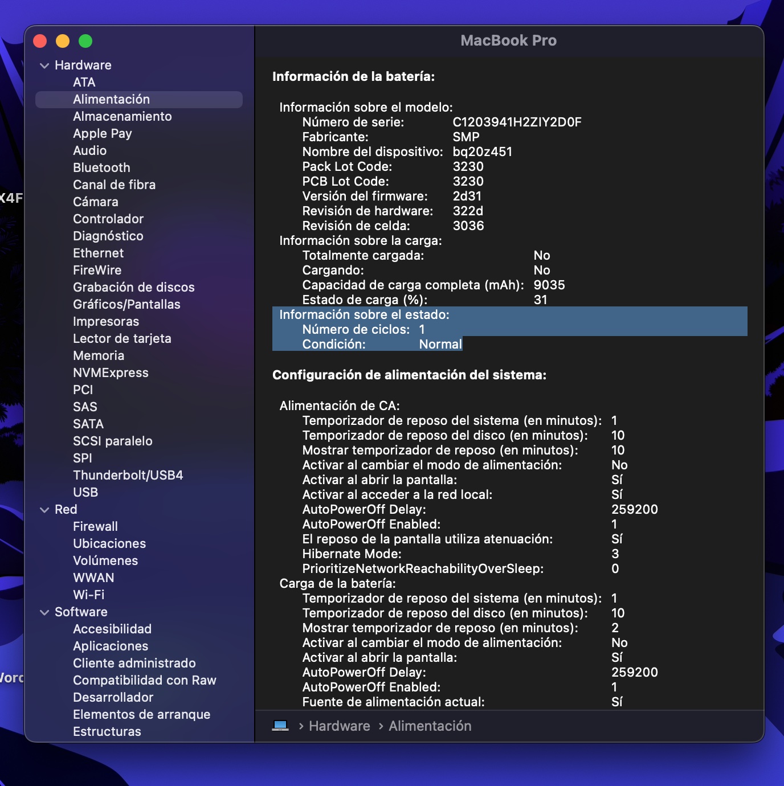The height and width of the screenshot is (786, 784).
Task: Click the battery serial number value
Action: [x=517, y=122]
